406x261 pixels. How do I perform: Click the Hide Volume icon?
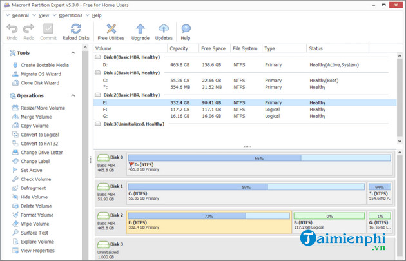click(15, 197)
